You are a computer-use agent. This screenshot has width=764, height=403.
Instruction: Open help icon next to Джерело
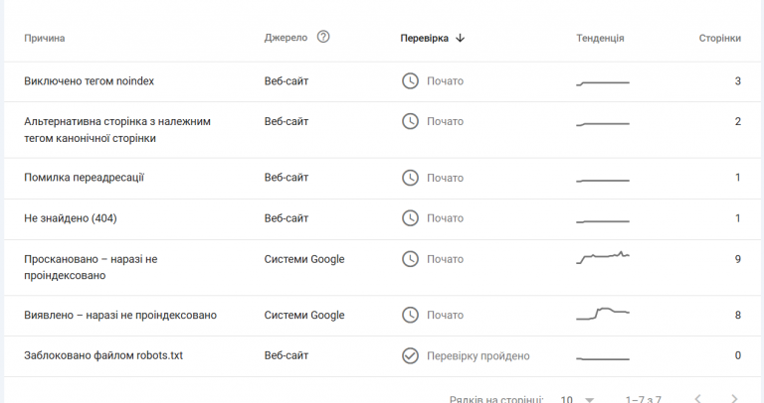click(323, 37)
